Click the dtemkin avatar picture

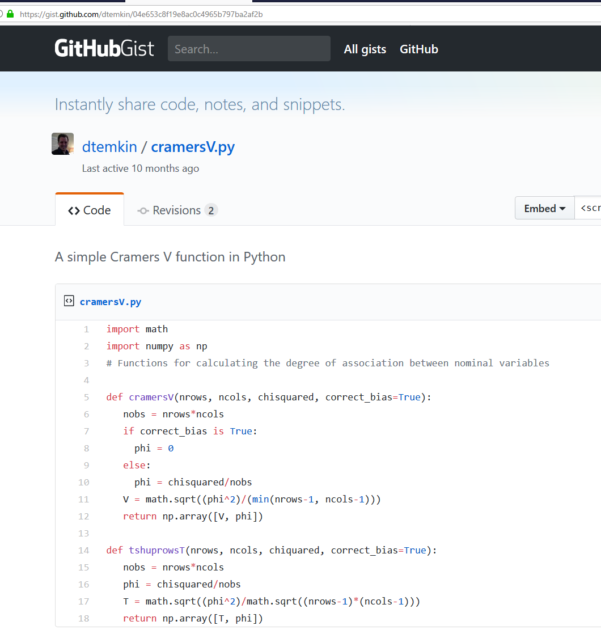62,143
